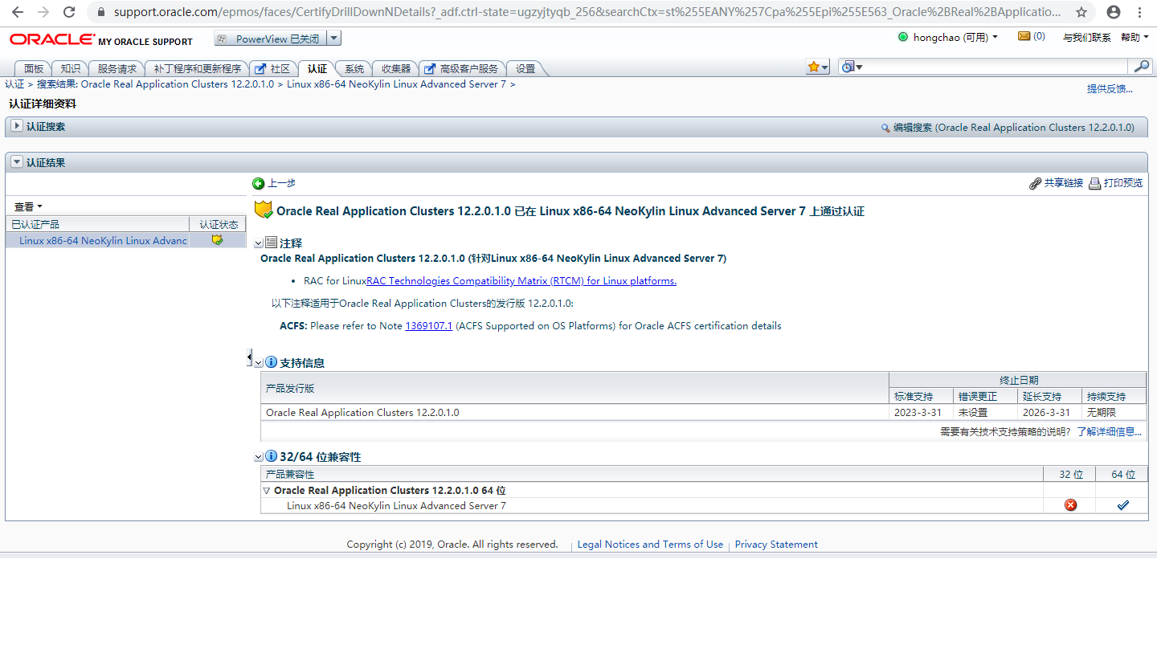Click the green back arrow icon (上一步)

point(258,184)
